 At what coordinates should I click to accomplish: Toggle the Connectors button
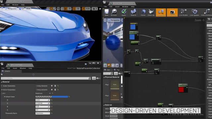(161, 13)
